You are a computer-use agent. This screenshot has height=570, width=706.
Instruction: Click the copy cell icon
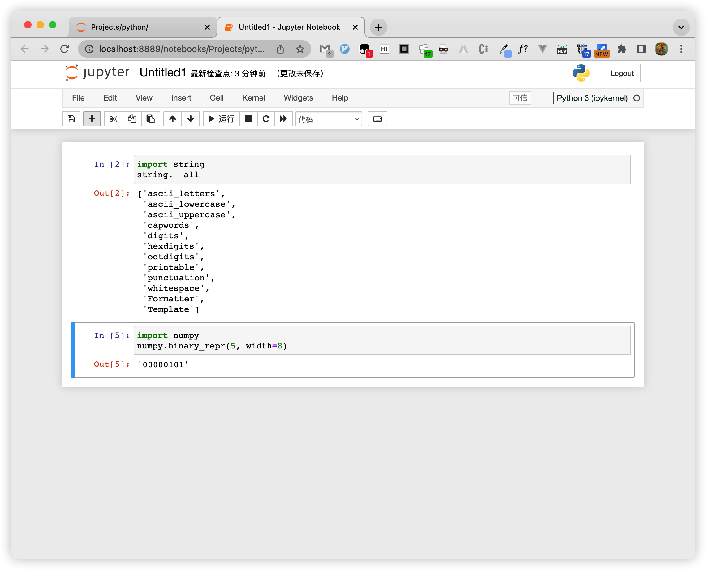click(132, 119)
